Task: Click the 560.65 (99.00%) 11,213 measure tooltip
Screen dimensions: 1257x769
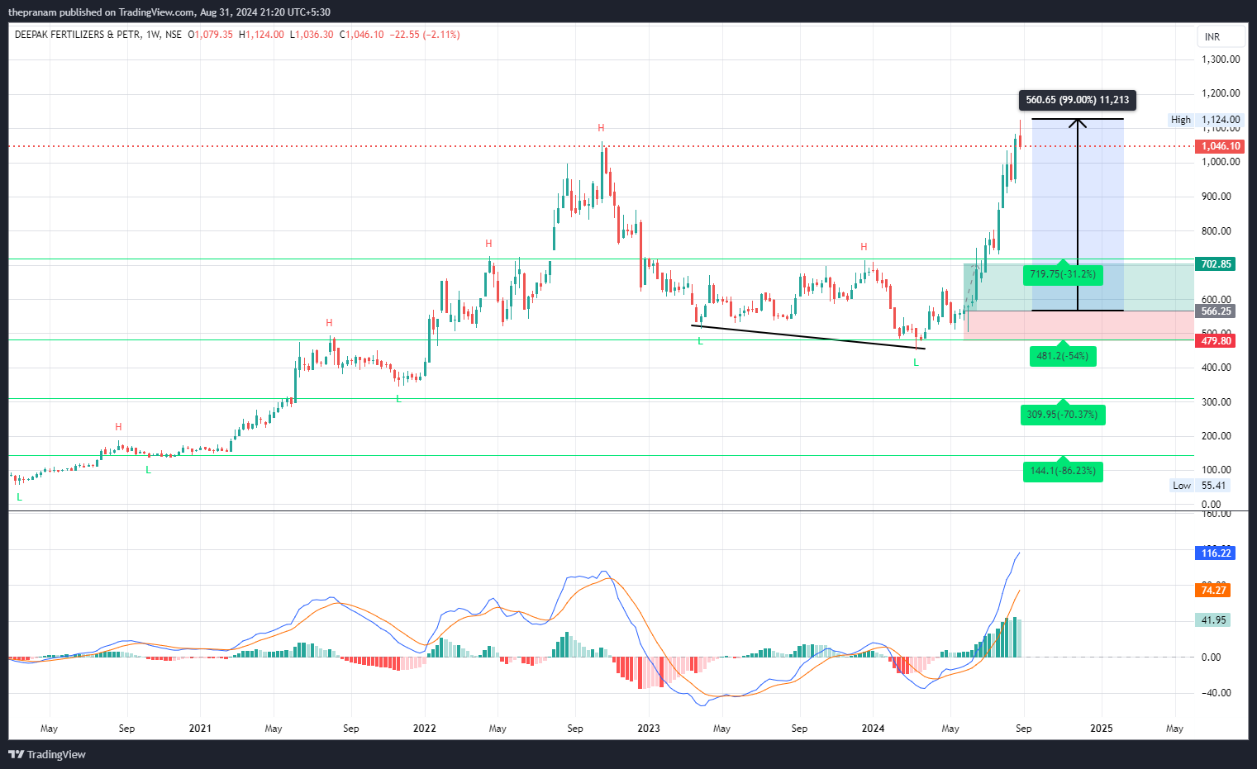Action: click(x=1077, y=100)
